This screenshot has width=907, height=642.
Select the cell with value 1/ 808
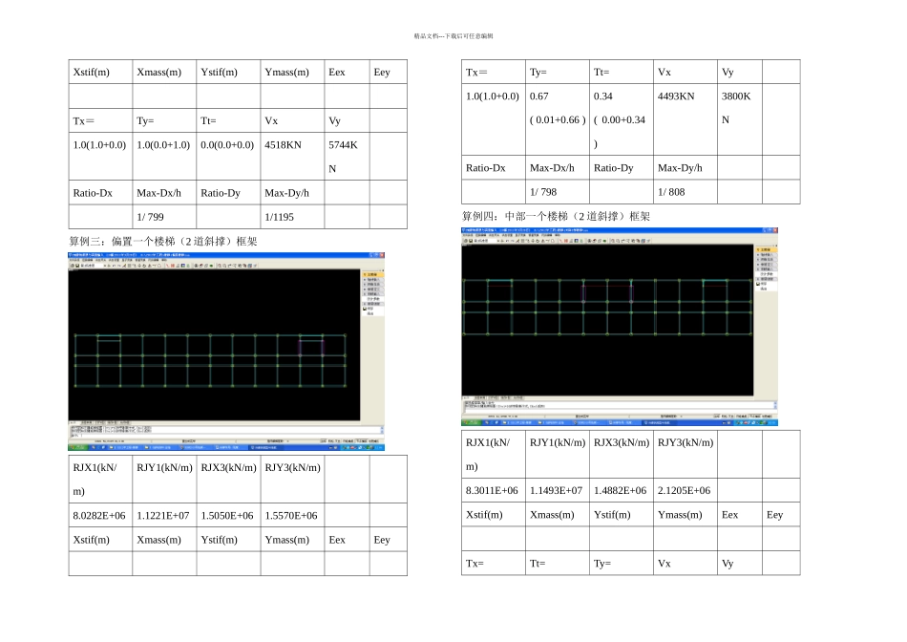point(686,192)
